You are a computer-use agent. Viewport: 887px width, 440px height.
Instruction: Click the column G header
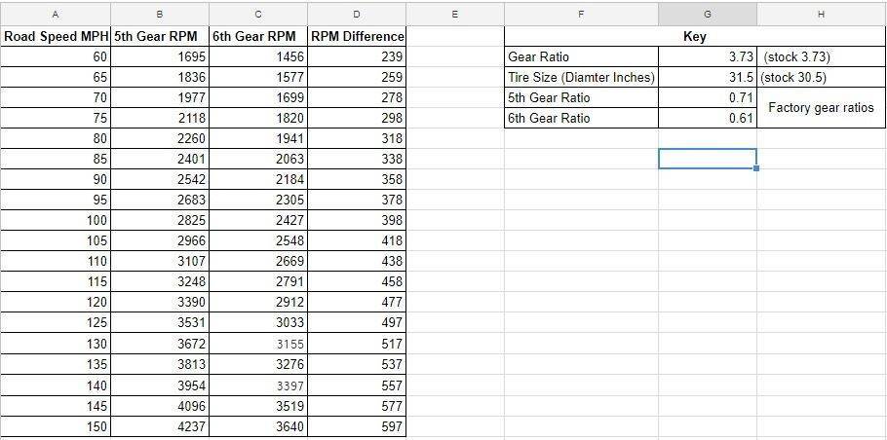coord(708,15)
